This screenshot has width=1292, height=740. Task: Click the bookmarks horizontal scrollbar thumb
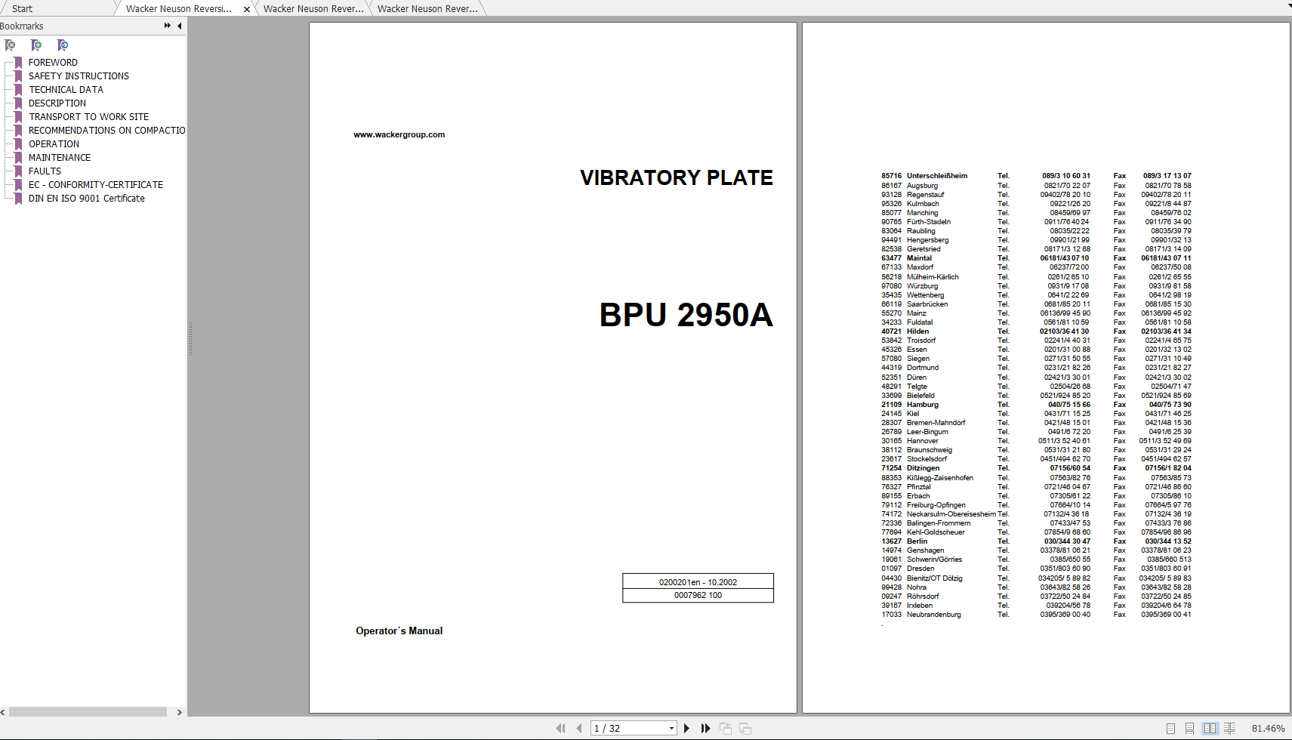[x=88, y=712]
